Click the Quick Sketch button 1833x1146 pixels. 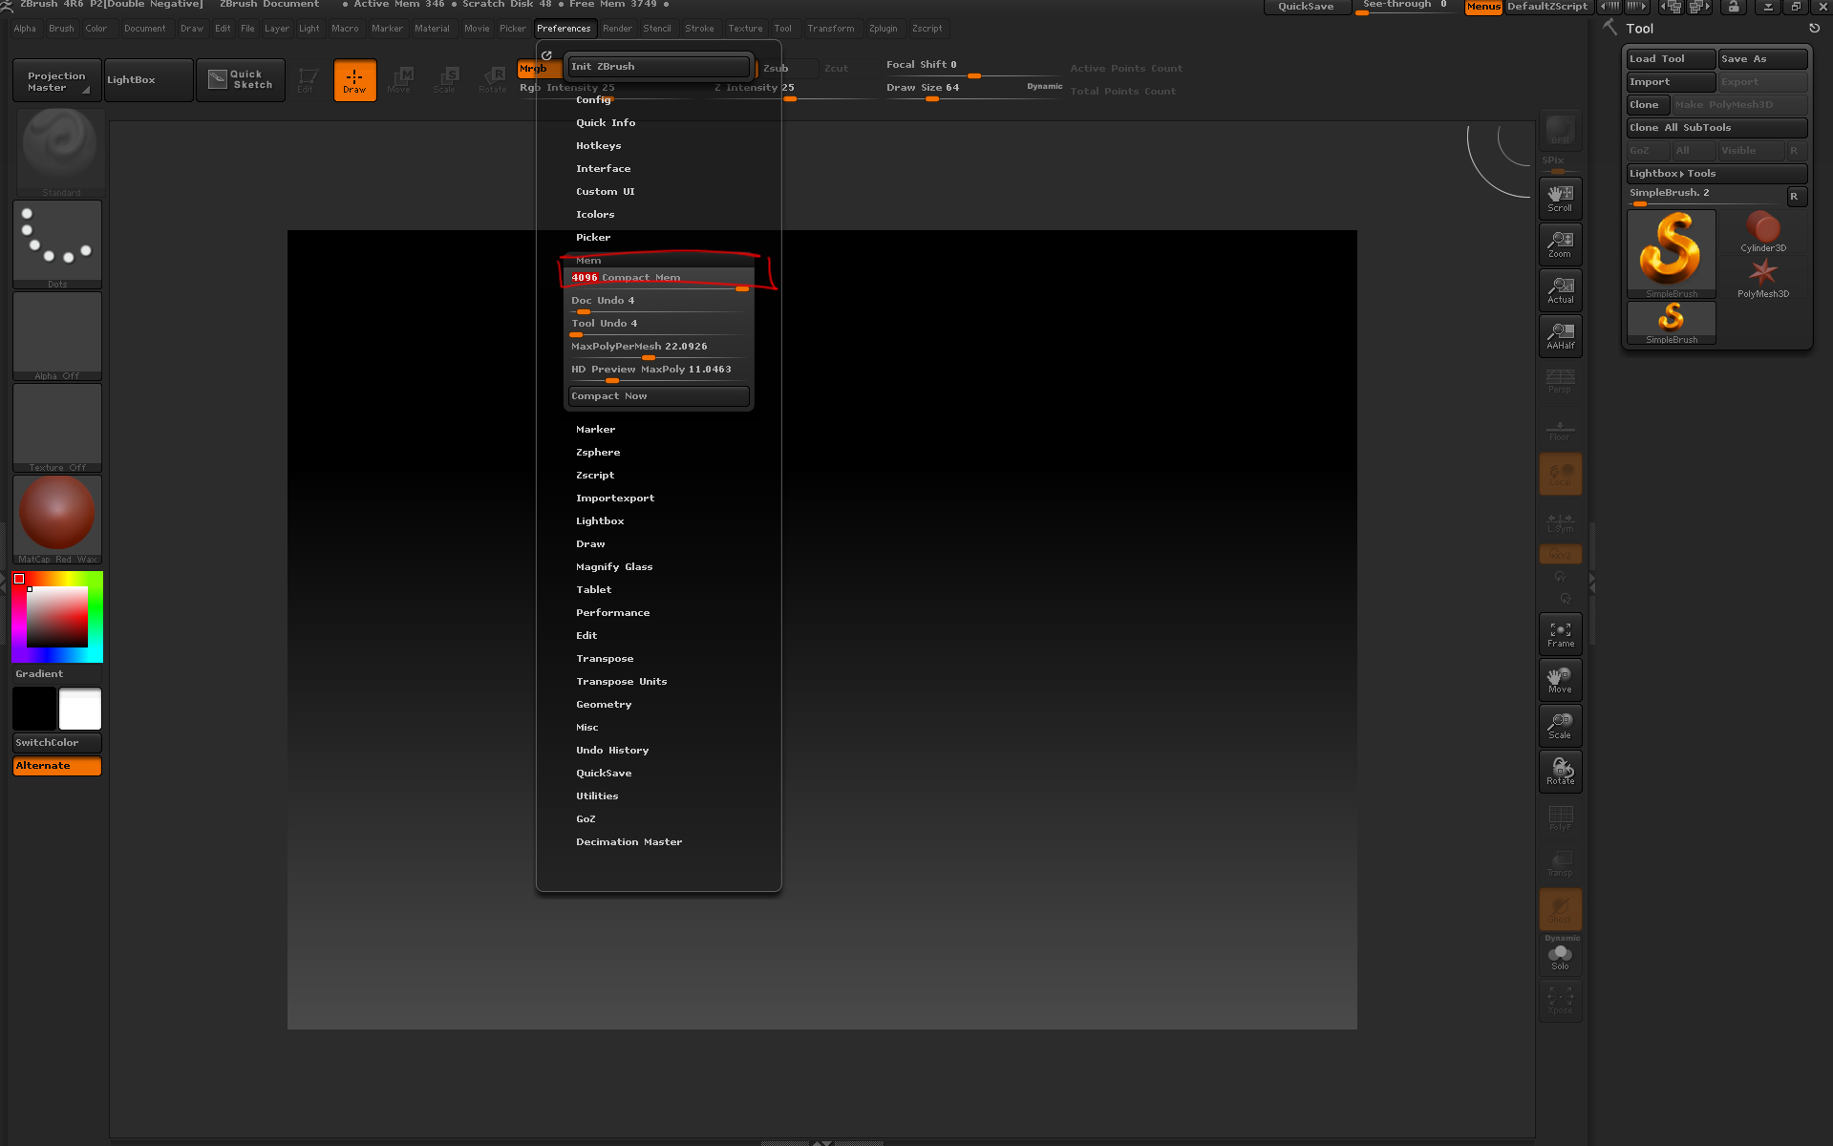(241, 80)
